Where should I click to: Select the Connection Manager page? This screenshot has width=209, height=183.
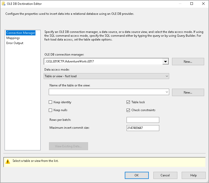click(21, 33)
